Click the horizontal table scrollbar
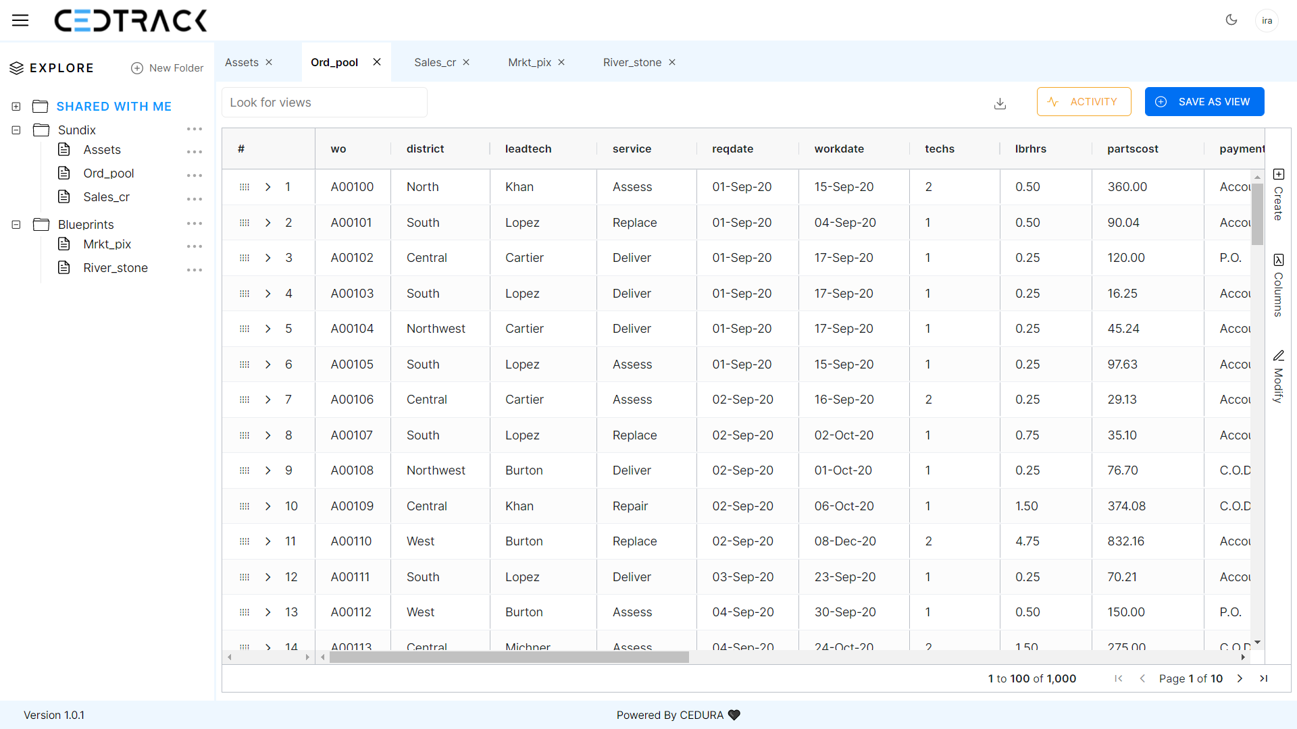This screenshot has height=729, width=1297. [509, 657]
